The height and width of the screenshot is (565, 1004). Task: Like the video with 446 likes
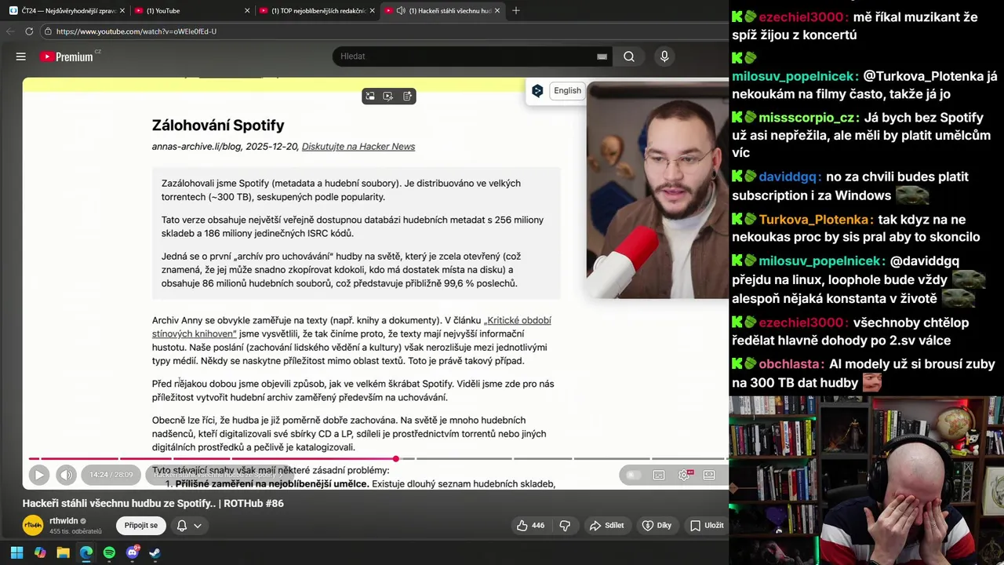pyautogui.click(x=530, y=526)
